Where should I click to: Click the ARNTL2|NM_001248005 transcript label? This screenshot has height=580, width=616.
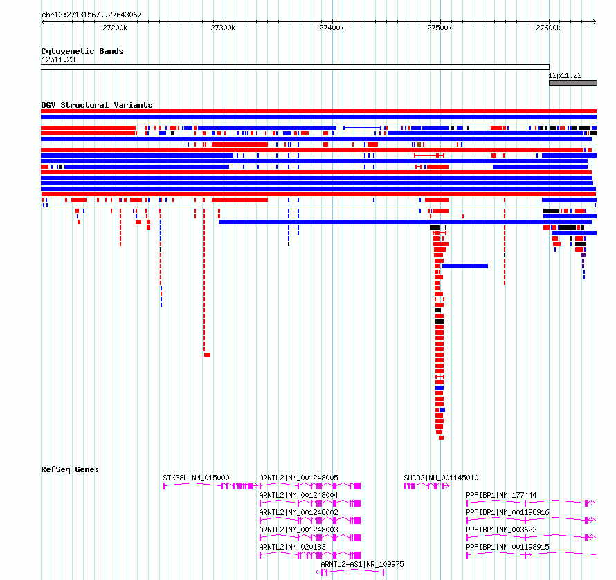(298, 478)
